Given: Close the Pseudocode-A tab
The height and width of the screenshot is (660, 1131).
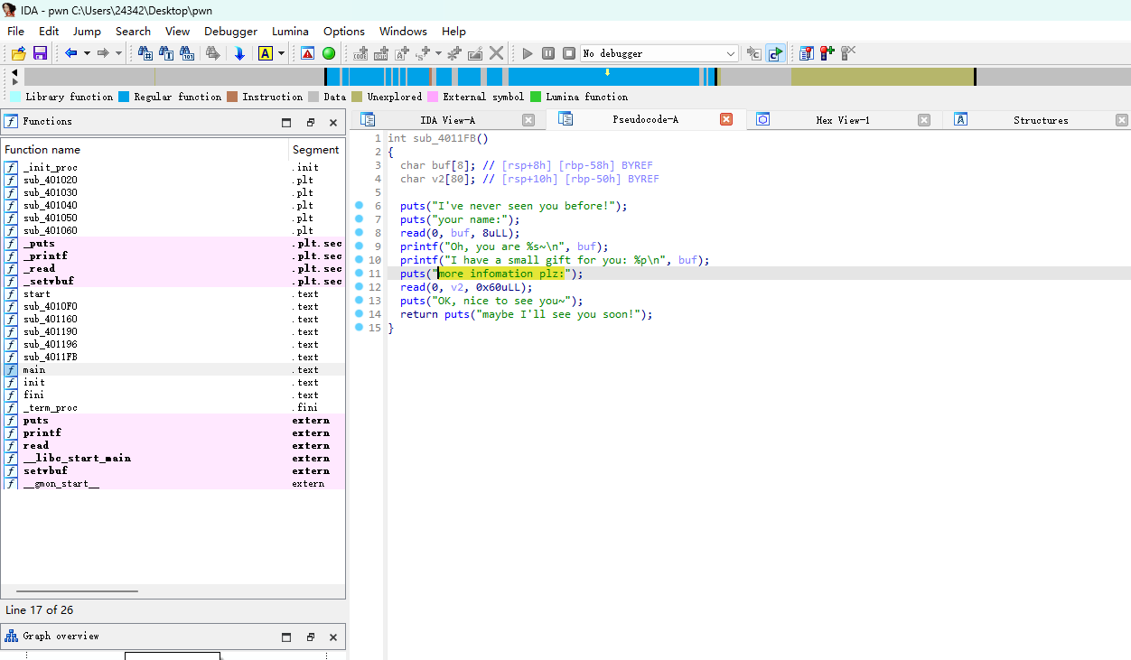Looking at the screenshot, I should click(726, 119).
